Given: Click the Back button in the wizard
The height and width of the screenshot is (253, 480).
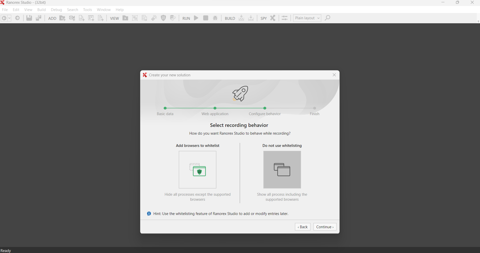Looking at the screenshot, I should click(303, 227).
